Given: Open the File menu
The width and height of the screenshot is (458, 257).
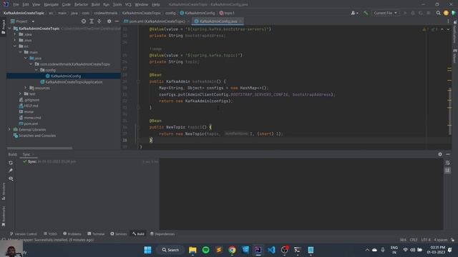Looking at the screenshot, I should 16,4.
